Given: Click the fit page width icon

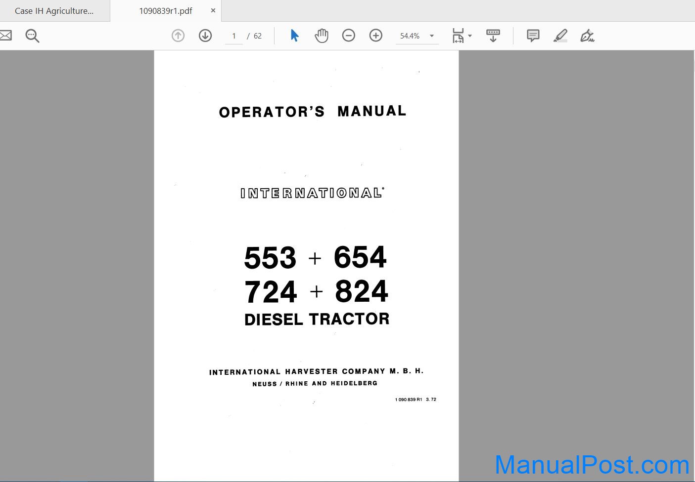Looking at the screenshot, I should [x=458, y=36].
